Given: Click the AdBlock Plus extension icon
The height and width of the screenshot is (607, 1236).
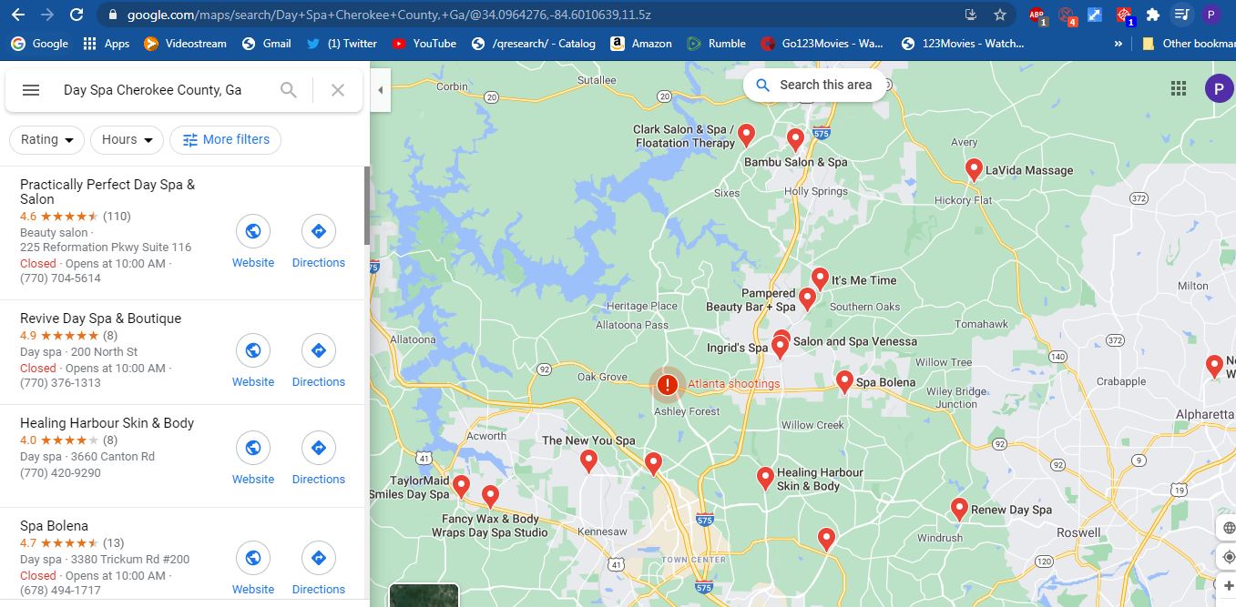Looking at the screenshot, I should click(1037, 15).
